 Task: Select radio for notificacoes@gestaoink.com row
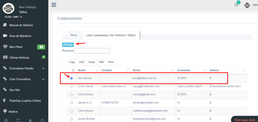click(71, 111)
